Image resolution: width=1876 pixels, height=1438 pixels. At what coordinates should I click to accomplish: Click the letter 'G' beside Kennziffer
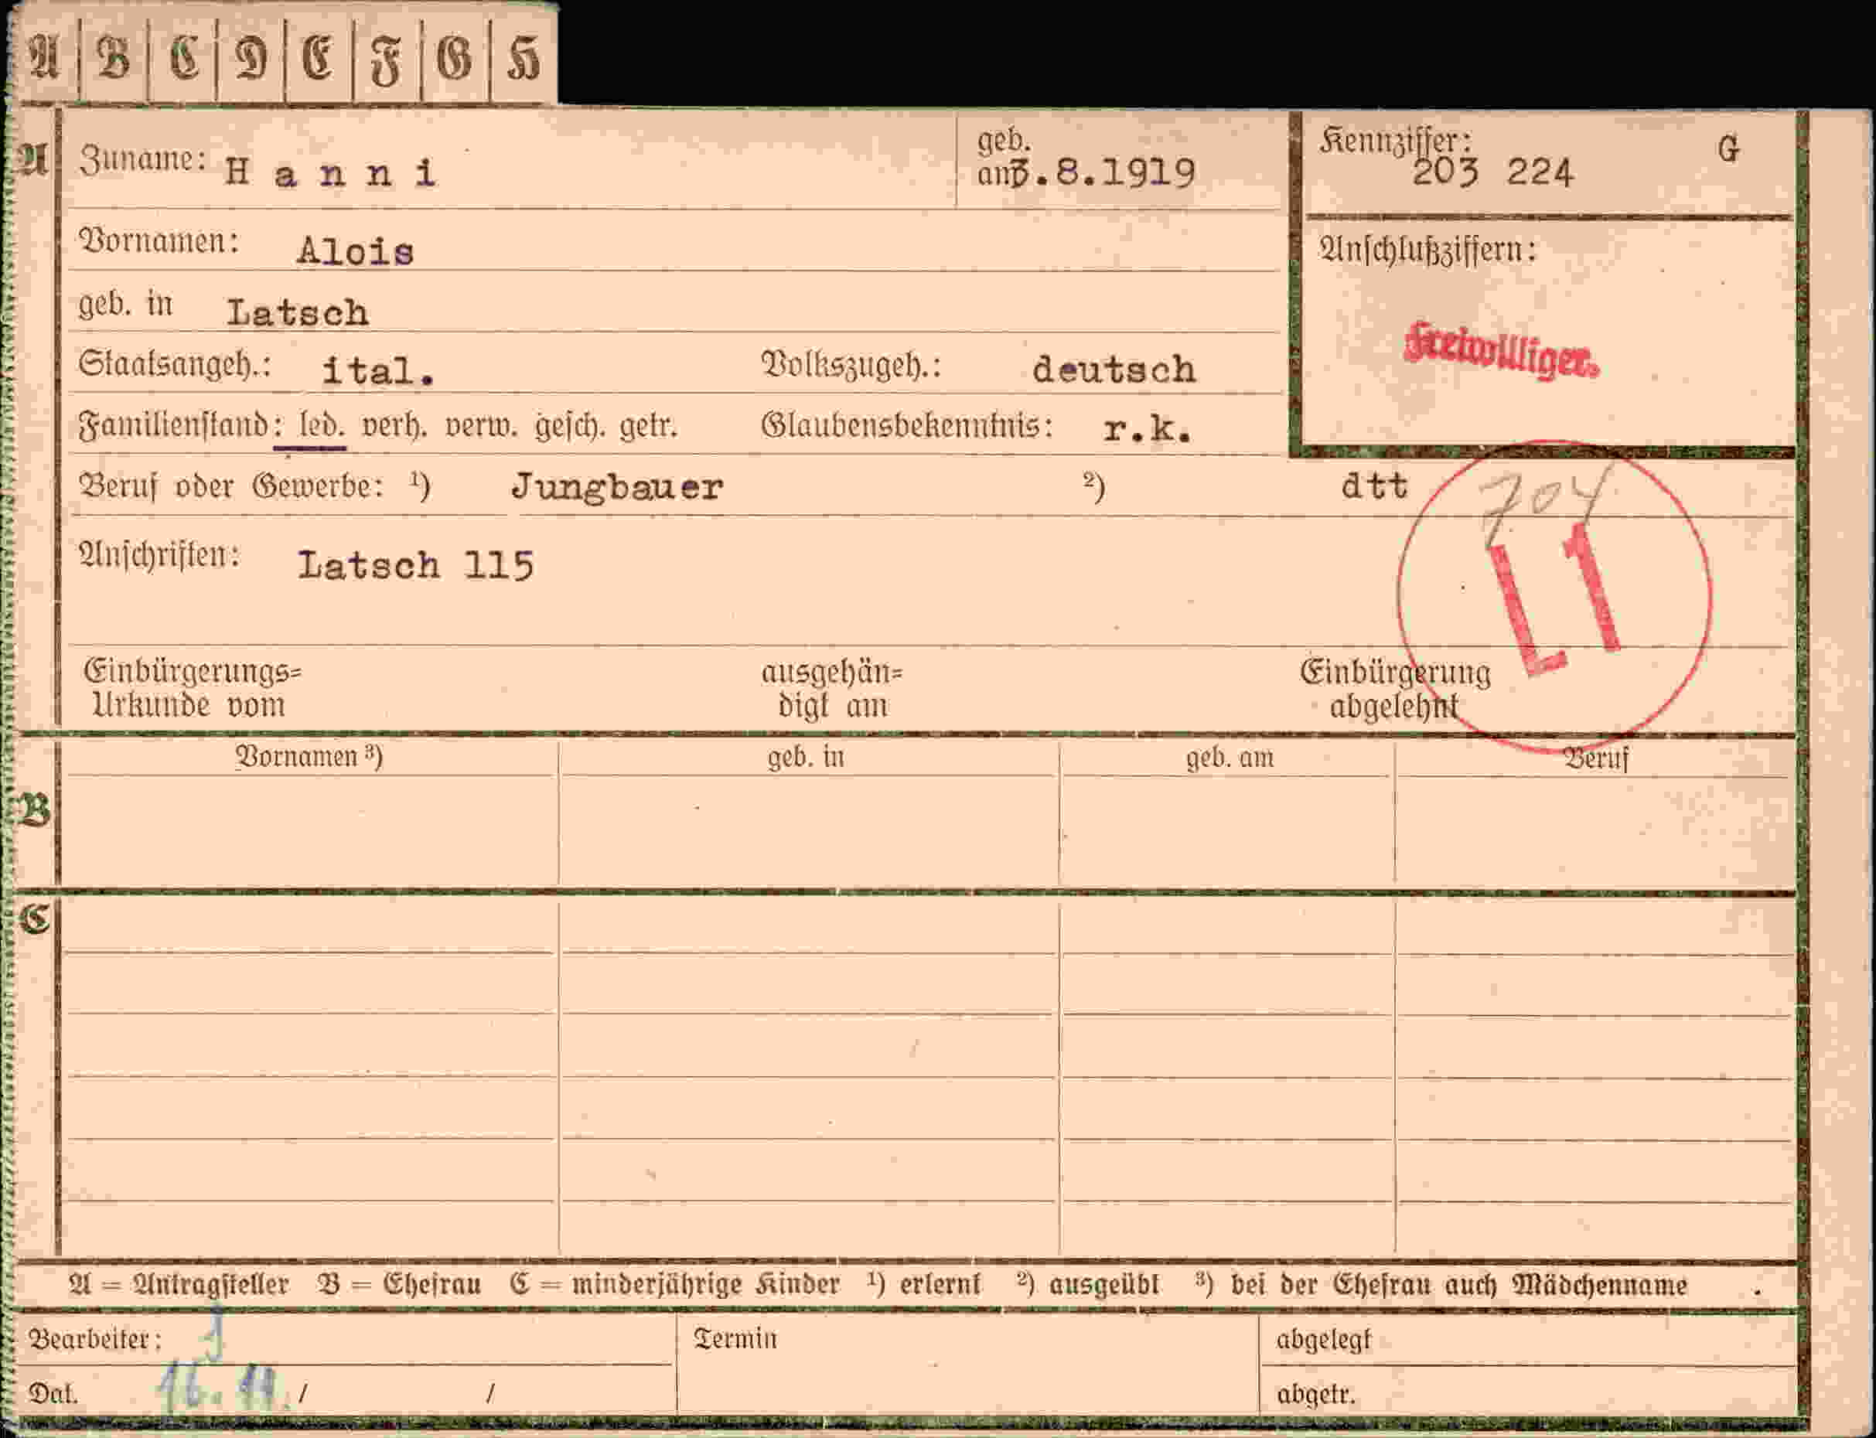(1729, 150)
